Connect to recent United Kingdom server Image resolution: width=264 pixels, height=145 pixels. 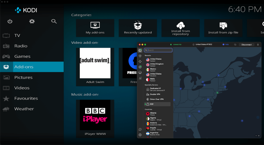[x=158, y=65]
